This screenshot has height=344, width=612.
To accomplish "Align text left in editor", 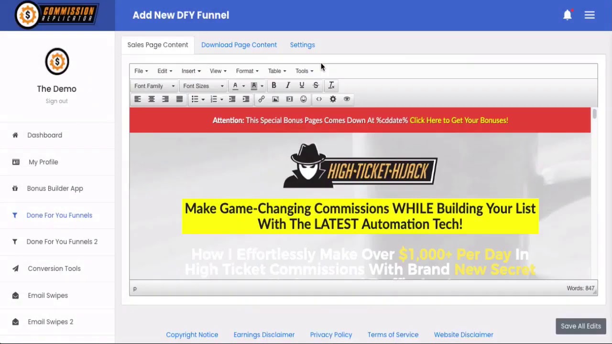I will point(138,99).
